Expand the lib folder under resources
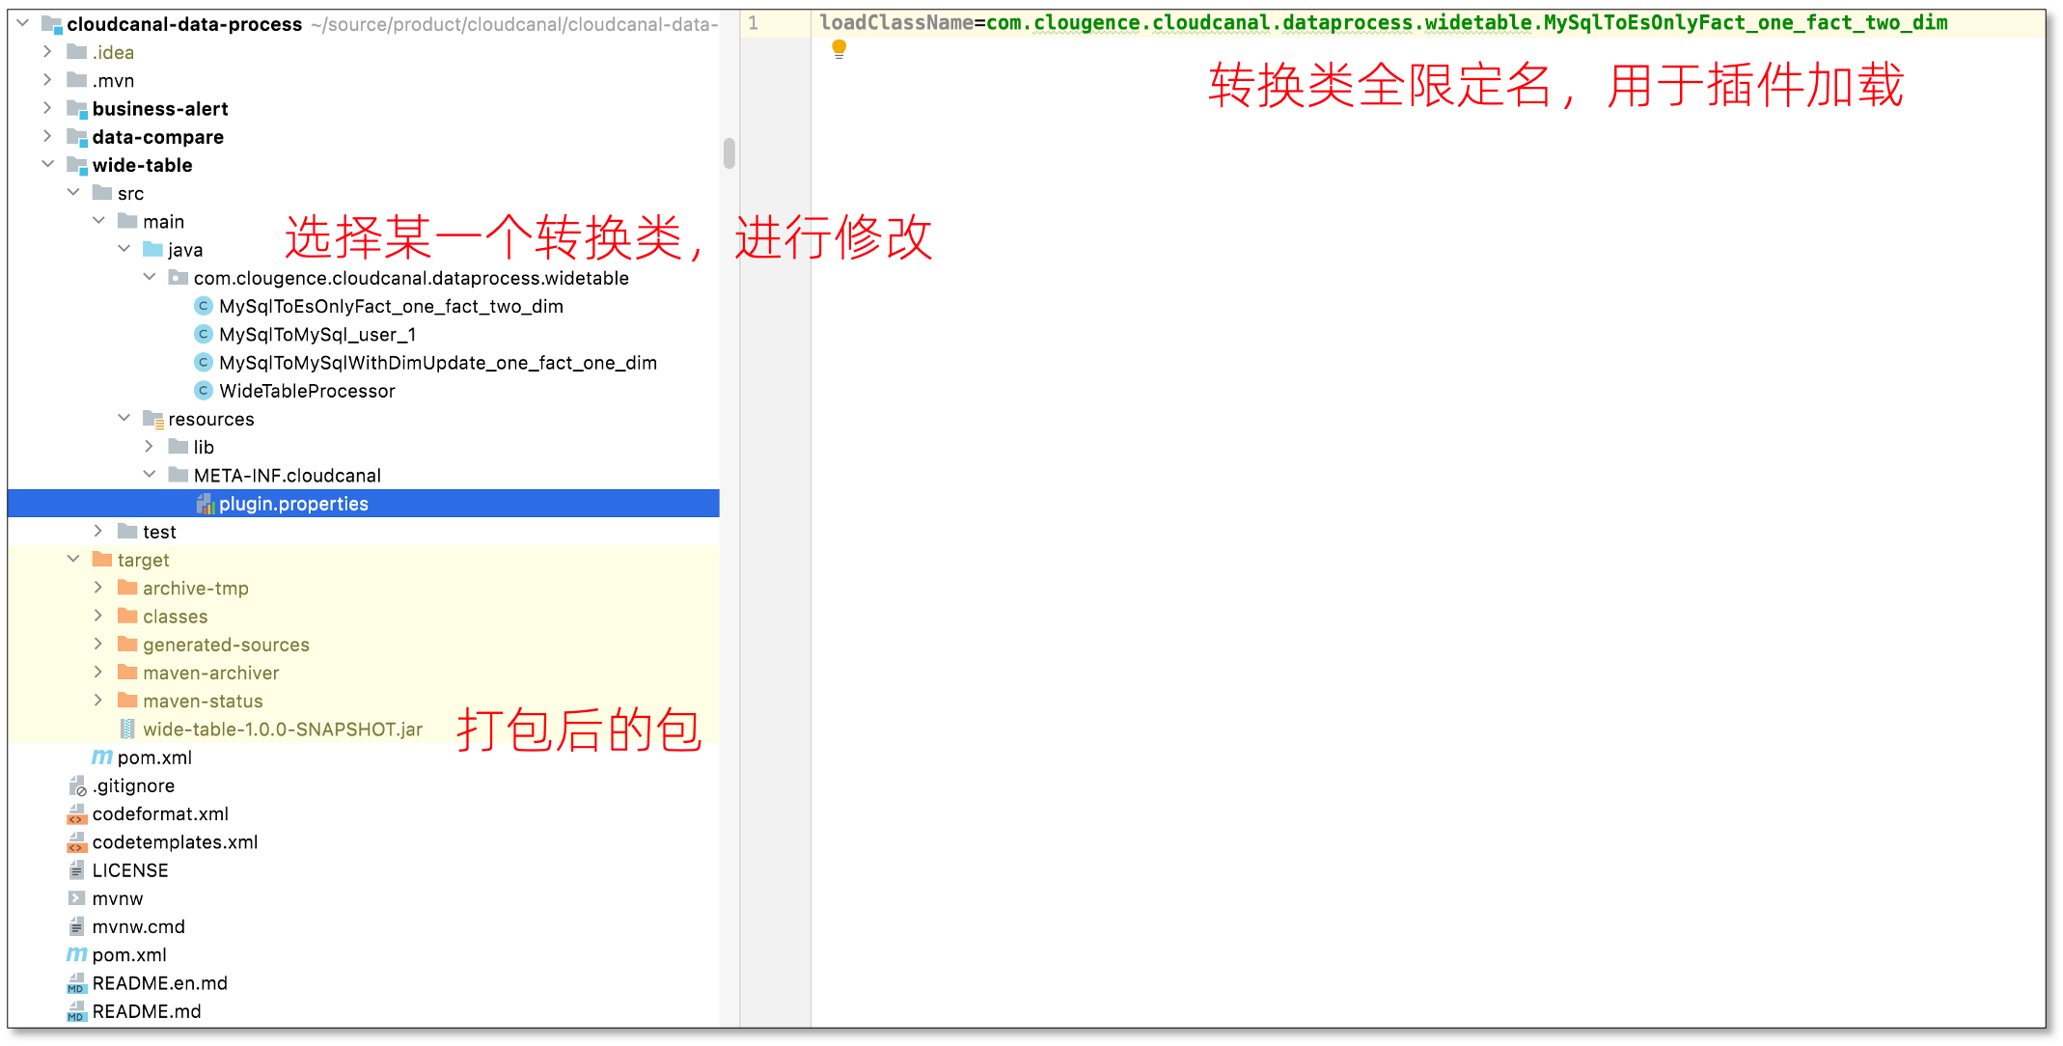This screenshot has height=1046, width=2063. click(x=149, y=447)
